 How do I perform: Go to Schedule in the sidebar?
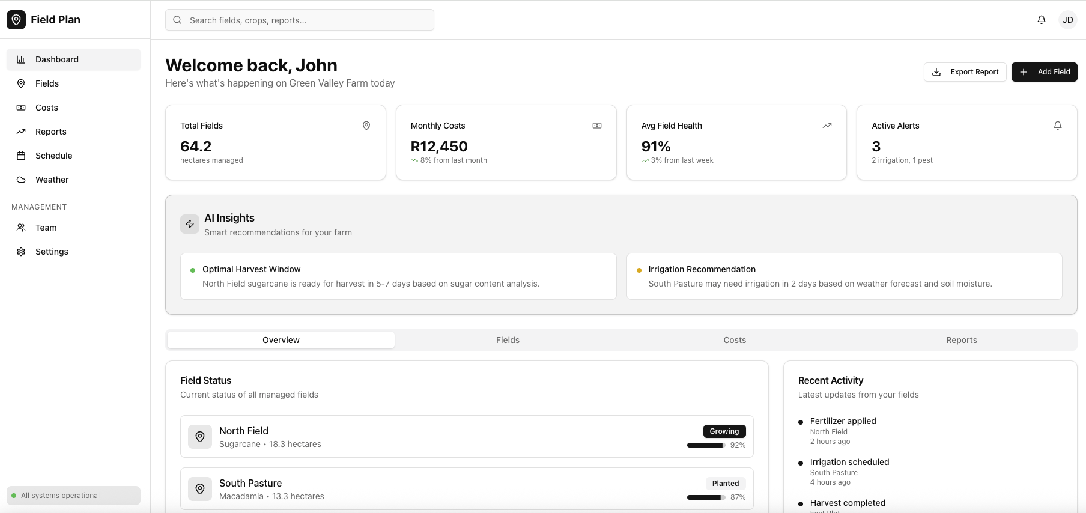pos(53,156)
